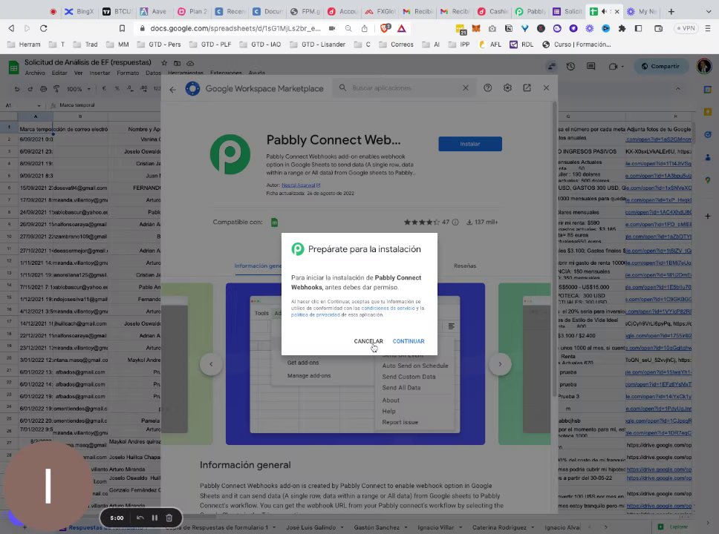Image resolution: width=719 pixels, height=534 pixels.
Task: Clear the Marketplace search with X icon
Action: [466, 88]
